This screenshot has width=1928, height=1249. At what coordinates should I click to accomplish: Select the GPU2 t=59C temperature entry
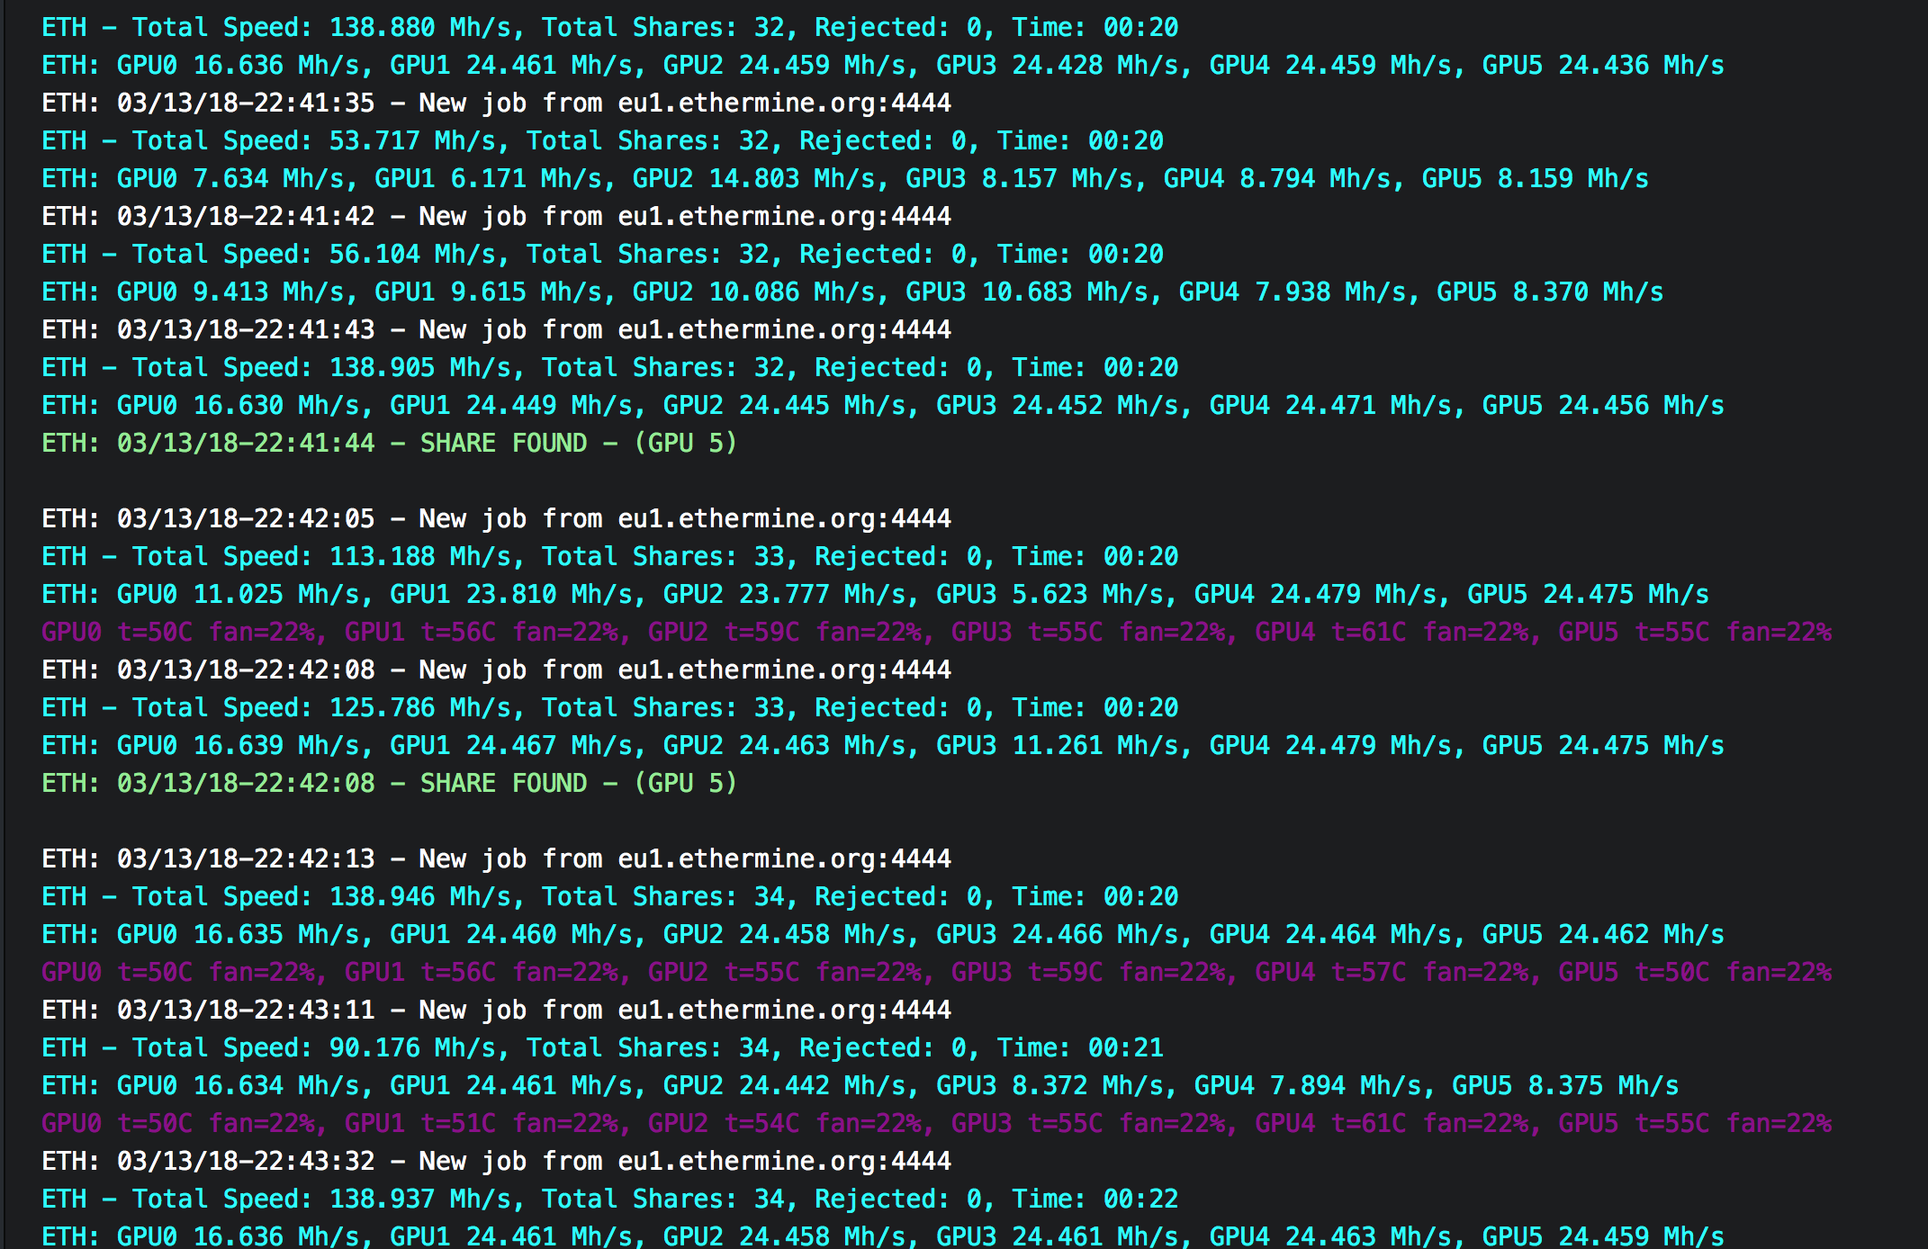pyautogui.click(x=785, y=633)
